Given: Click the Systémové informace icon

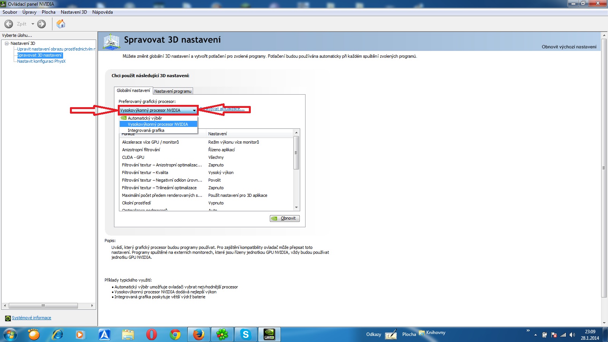Looking at the screenshot, I should 8,318.
